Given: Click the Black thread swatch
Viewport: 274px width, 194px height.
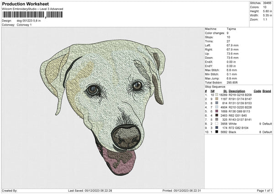Looking at the screenshot, I should [x=216, y=132].
